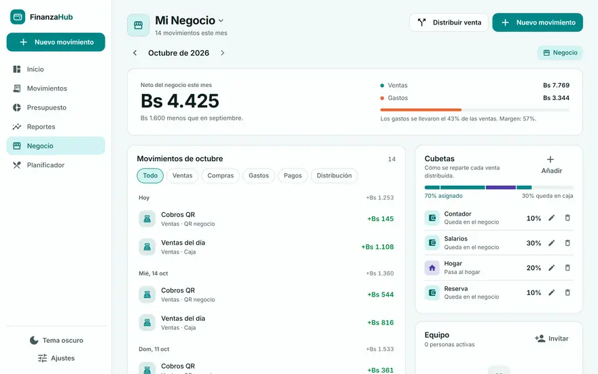Open Planificador in the sidebar
Screen dimensions: 598x374
coord(56,165)
